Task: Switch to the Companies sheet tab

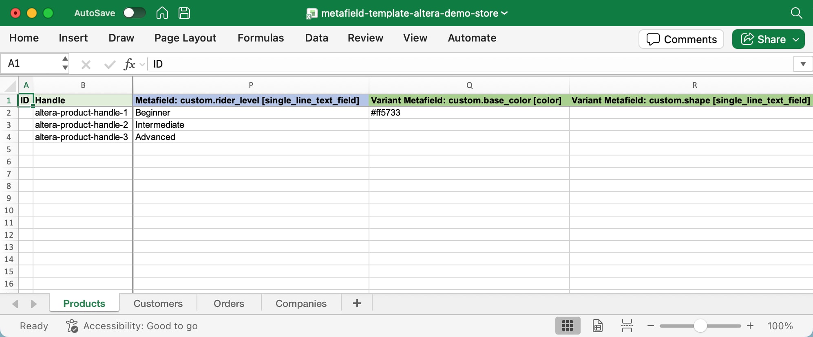Action: (301, 304)
